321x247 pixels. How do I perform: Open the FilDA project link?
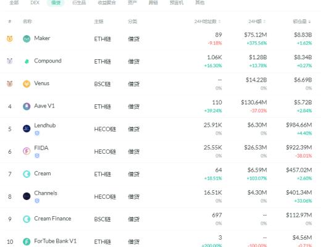[x=41, y=148]
